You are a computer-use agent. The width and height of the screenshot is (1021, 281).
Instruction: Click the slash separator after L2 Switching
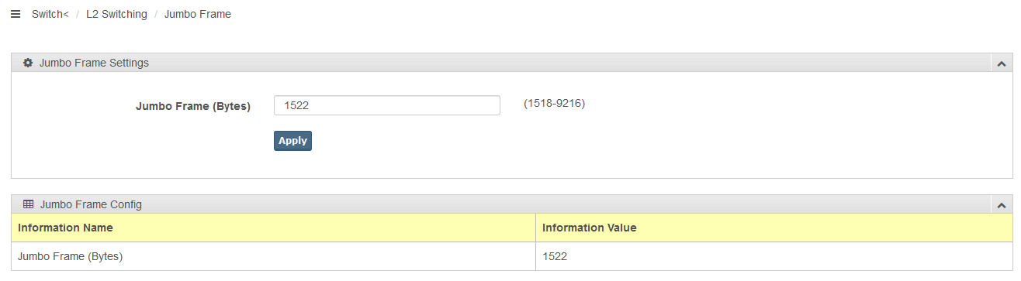coord(156,14)
